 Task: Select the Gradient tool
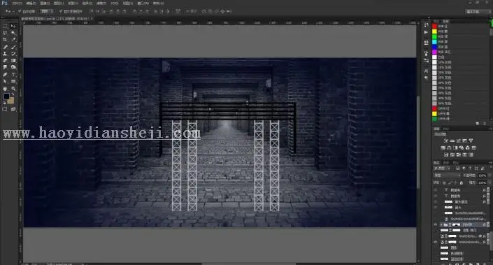(13, 61)
